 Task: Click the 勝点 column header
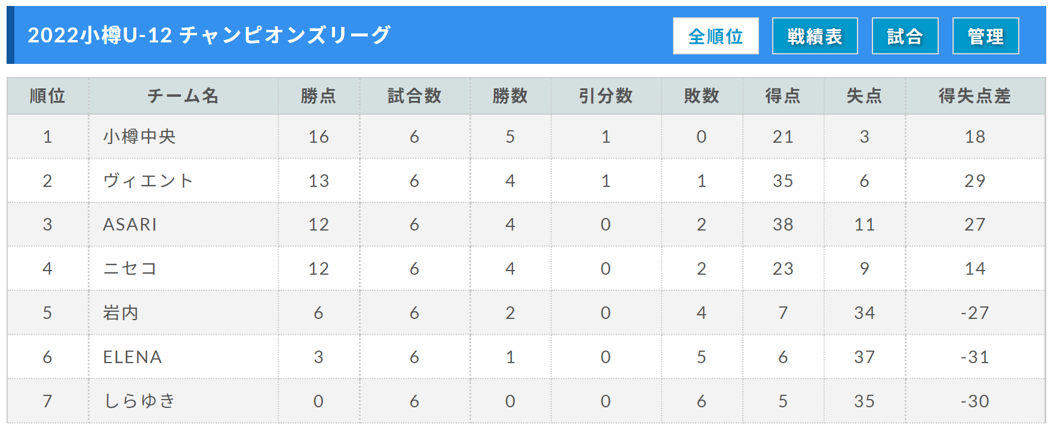(x=318, y=96)
